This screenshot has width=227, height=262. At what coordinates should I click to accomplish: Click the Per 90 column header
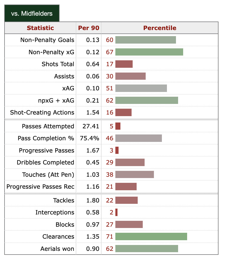(89, 28)
